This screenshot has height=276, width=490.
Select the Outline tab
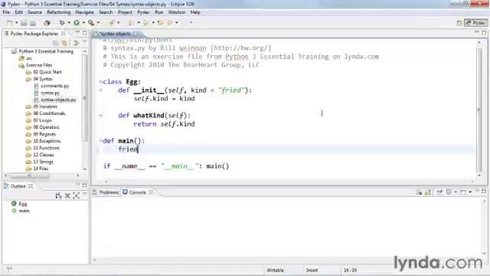(x=18, y=186)
